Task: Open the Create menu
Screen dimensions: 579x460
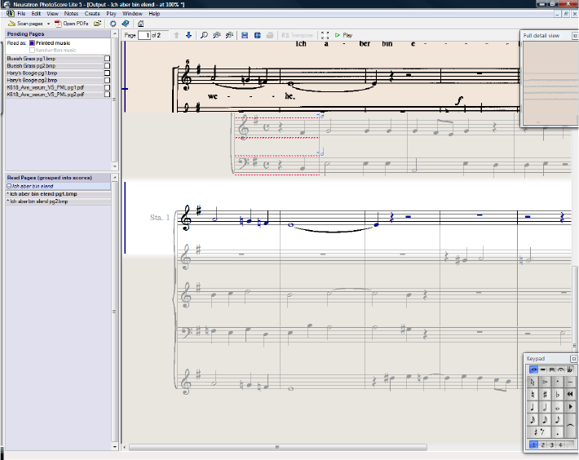Action: [92, 14]
